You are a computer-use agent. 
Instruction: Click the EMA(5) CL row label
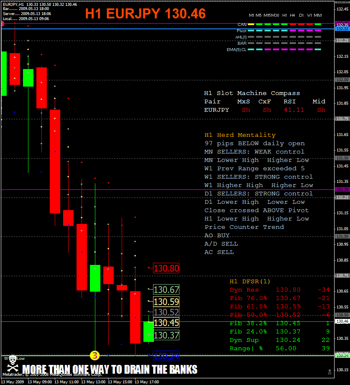pyautogui.click(x=236, y=50)
